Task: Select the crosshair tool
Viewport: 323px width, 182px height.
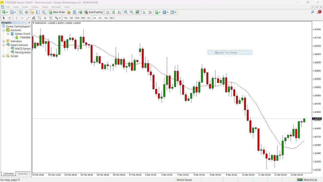Action: (x=10, y=18)
